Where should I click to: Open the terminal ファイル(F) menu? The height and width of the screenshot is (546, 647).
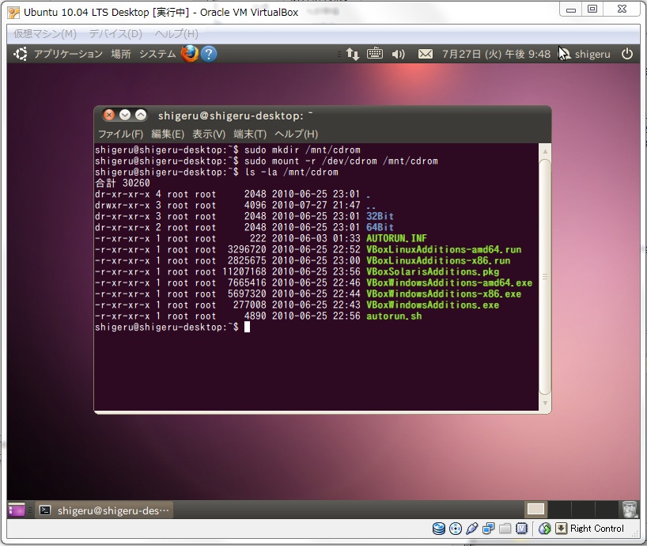pyautogui.click(x=120, y=135)
